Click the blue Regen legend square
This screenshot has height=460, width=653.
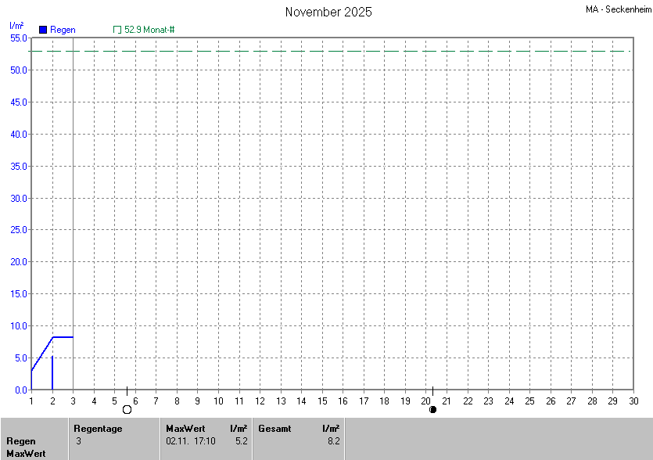pyautogui.click(x=43, y=30)
